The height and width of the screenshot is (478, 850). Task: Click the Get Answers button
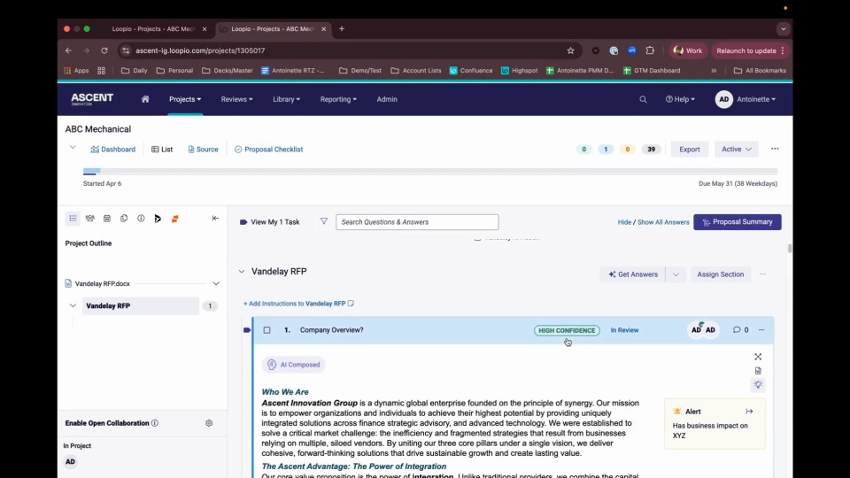(x=633, y=274)
